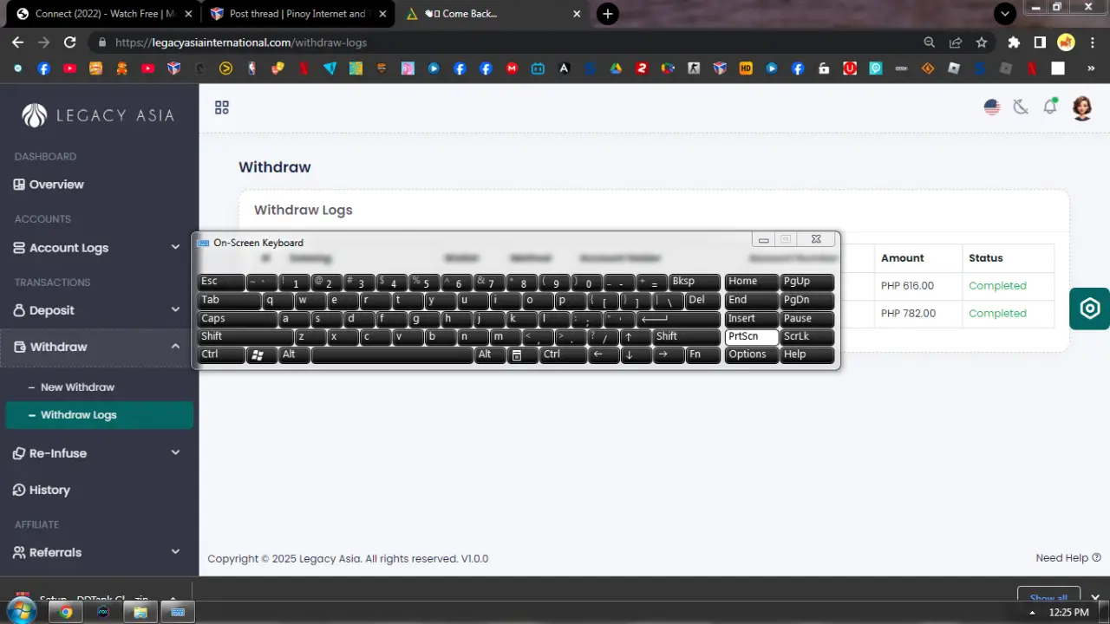Click Bksp key on On-Screen Keyboard

coord(695,282)
